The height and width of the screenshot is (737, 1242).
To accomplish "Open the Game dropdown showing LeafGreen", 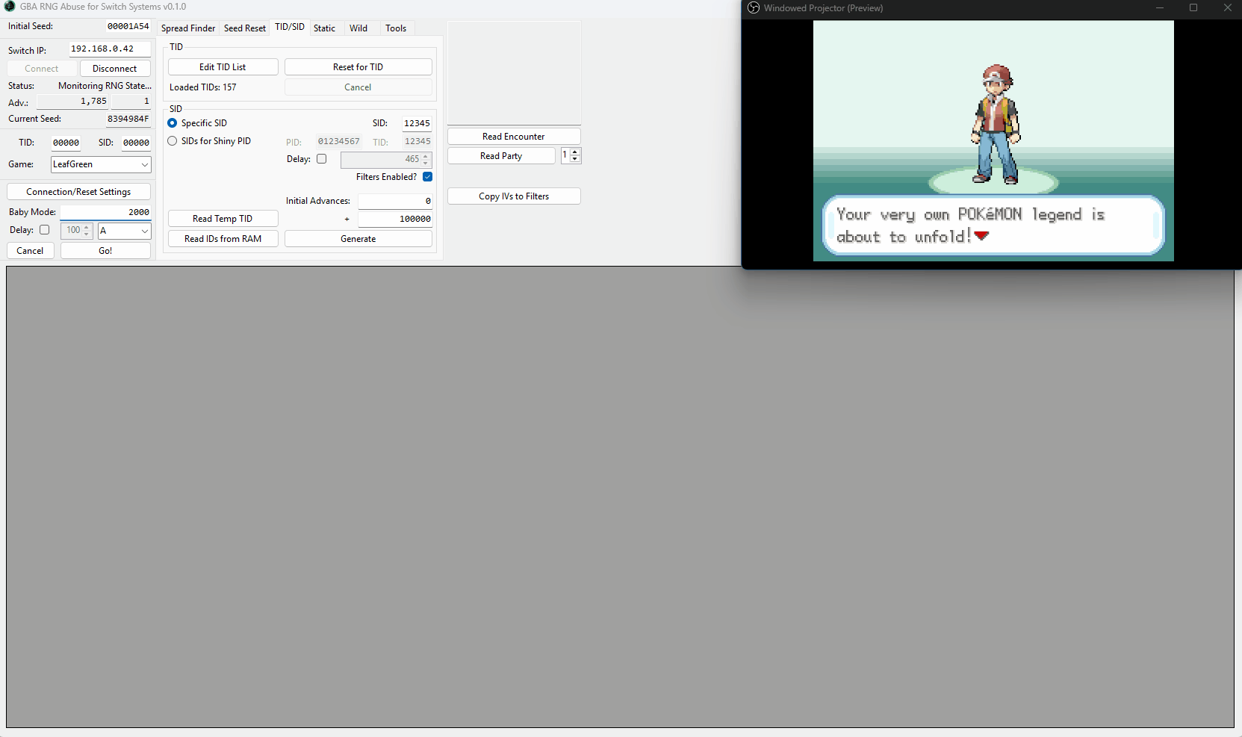I will (101, 164).
